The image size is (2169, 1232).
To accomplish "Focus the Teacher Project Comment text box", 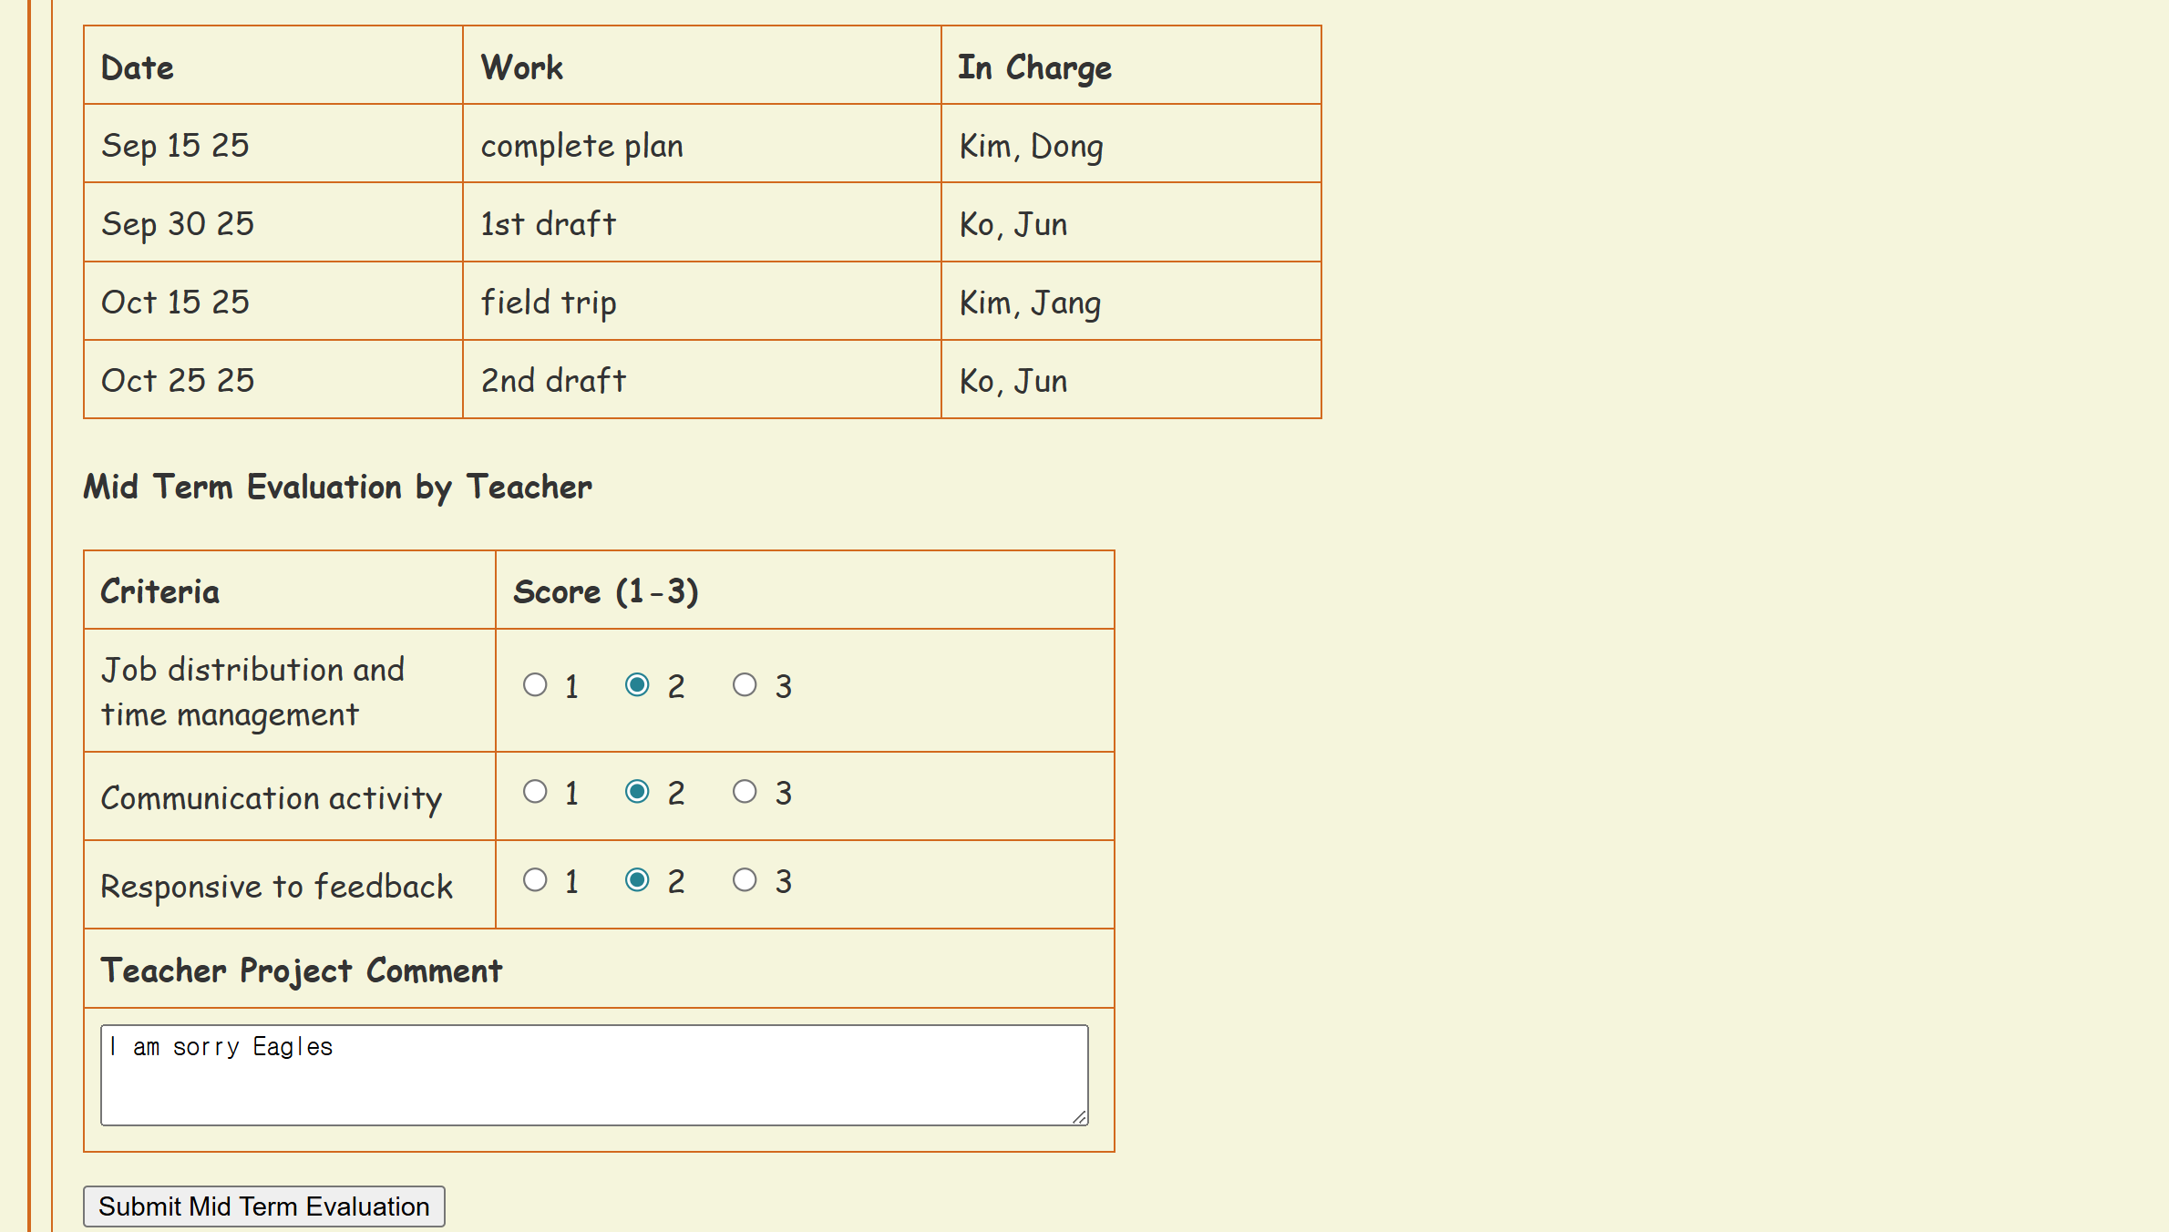I will click(593, 1075).
